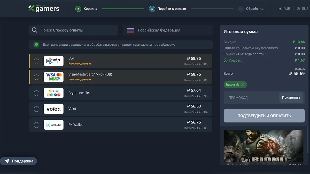Open the RUB currency selector
The height and width of the screenshot is (174, 310).
(x=284, y=9)
